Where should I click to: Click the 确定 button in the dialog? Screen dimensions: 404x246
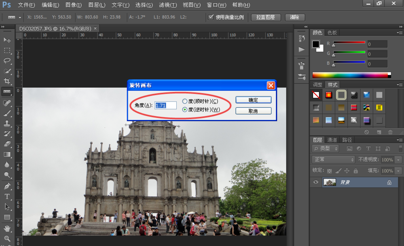[253, 100]
